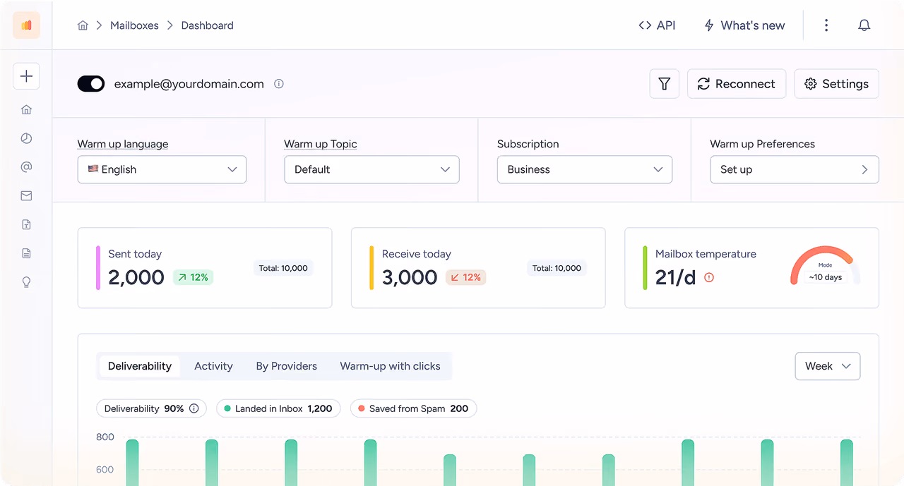Click the ~10 days gauge label

point(826,277)
